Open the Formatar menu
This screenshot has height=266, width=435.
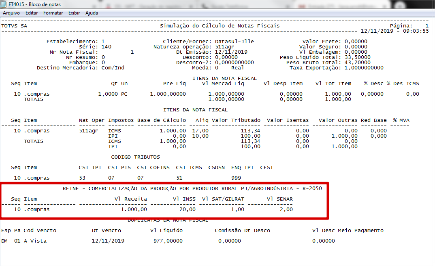click(x=53, y=13)
